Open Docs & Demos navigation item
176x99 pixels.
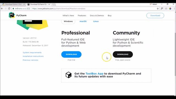(x=97, y=15)
